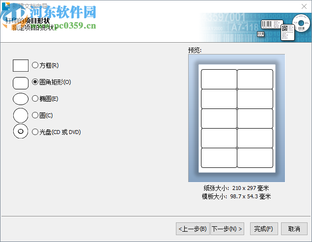Screen dimensions: 312x242
Task: Go back with <上一步(B) button
Action: [193, 229]
